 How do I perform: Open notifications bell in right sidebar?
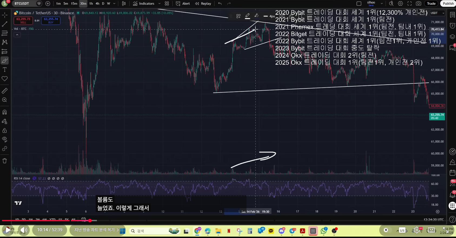point(452,195)
